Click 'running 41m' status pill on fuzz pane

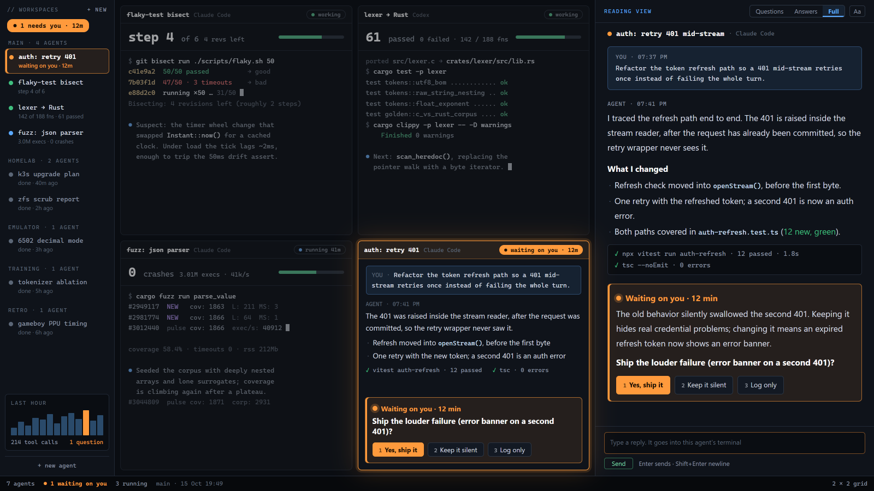(320, 250)
